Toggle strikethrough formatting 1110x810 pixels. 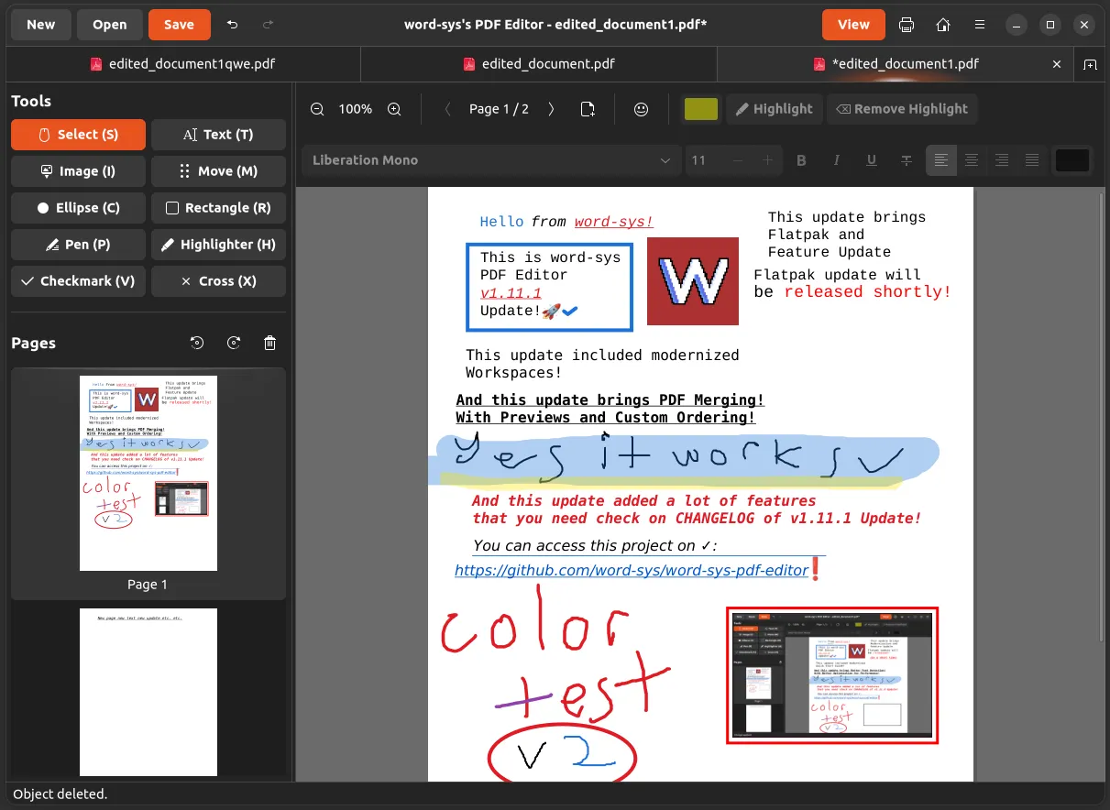coord(906,160)
